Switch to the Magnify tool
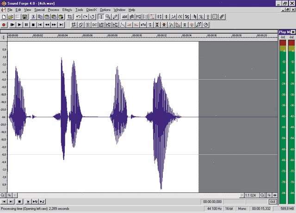 click(108, 17)
